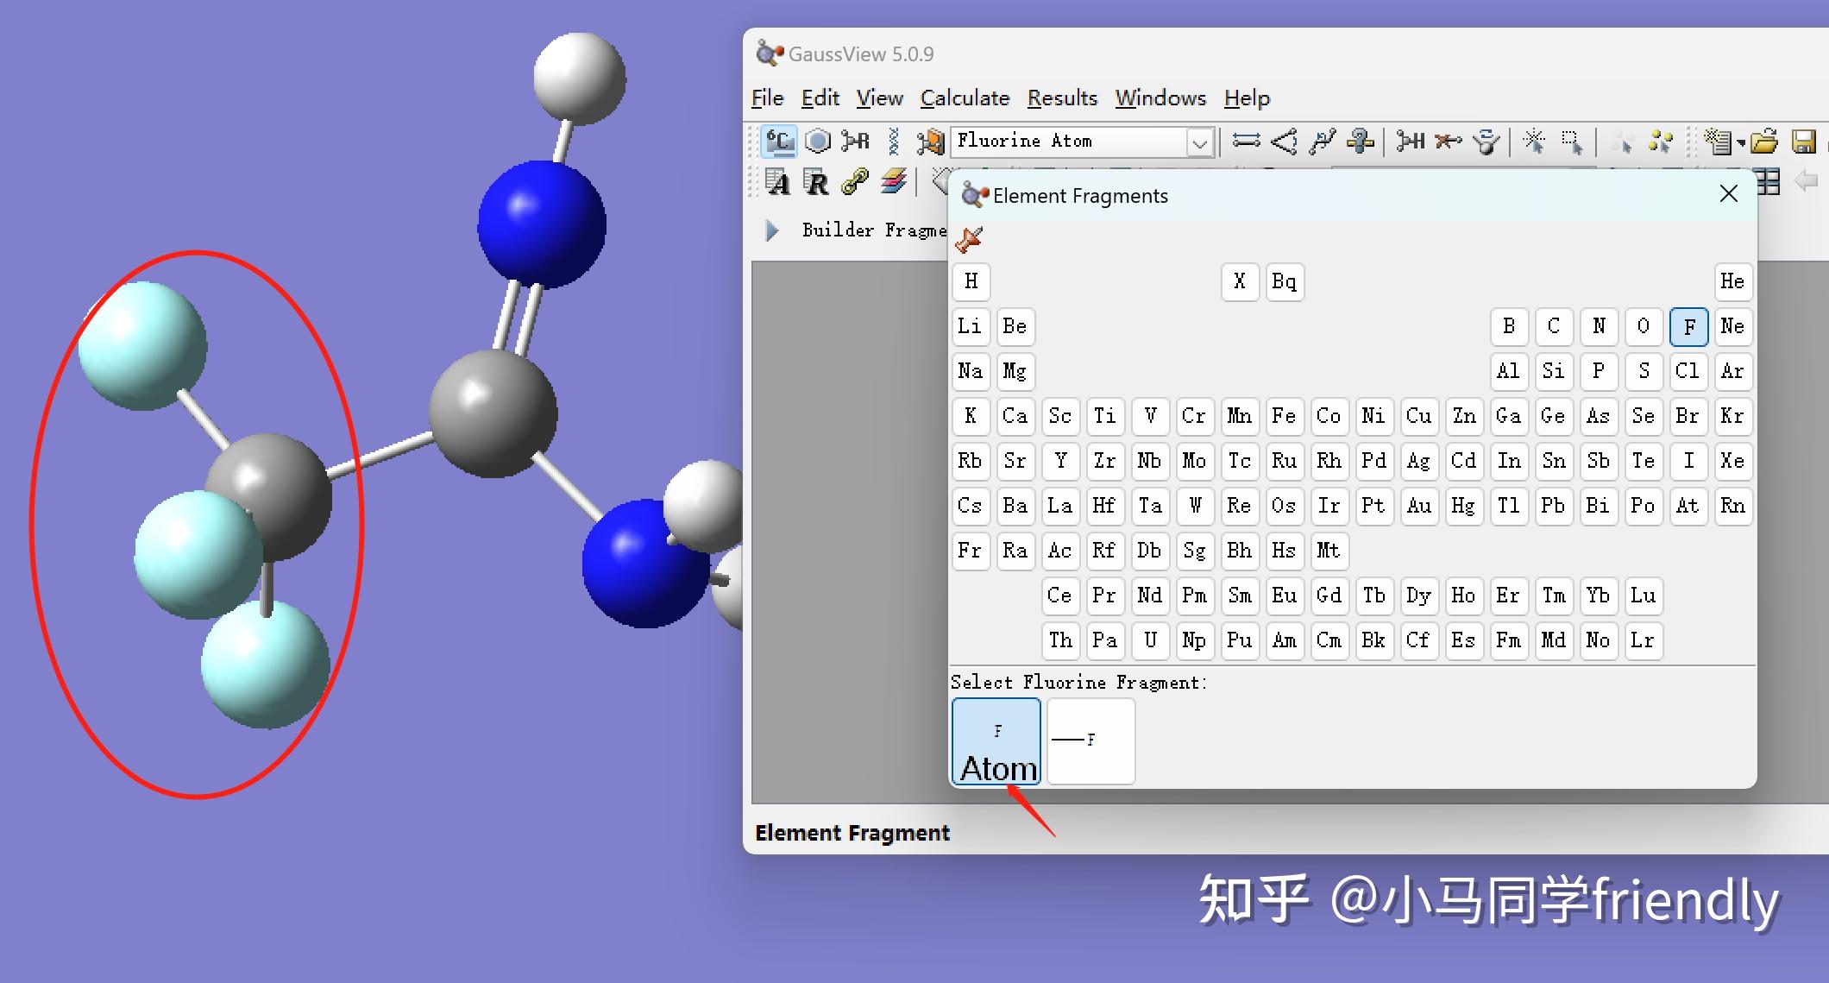
Task: Open the Edit menu
Action: [820, 98]
